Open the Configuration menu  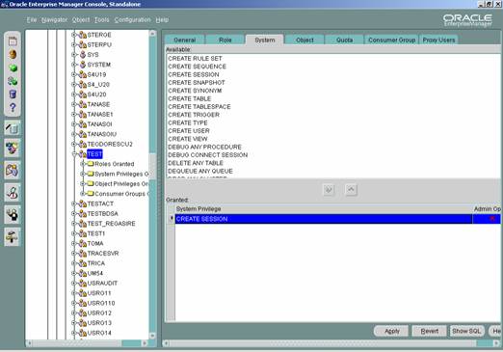(132, 20)
